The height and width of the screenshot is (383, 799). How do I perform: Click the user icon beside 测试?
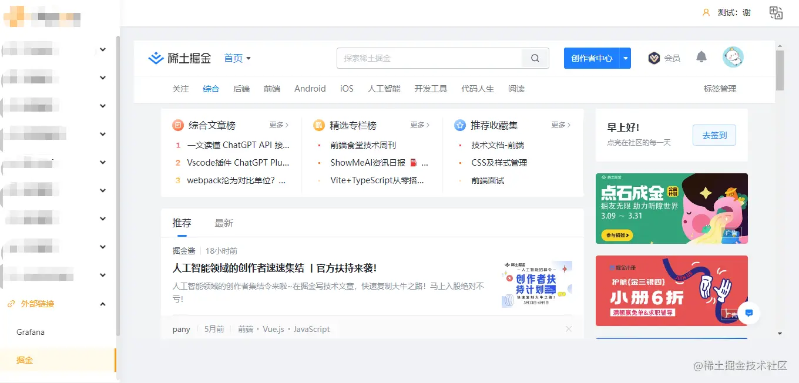coord(706,12)
